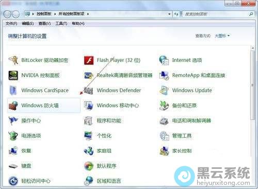Viewport: 258px width, 189px height.
Task: Open the 编辑(E) menu
Action: 28,23
